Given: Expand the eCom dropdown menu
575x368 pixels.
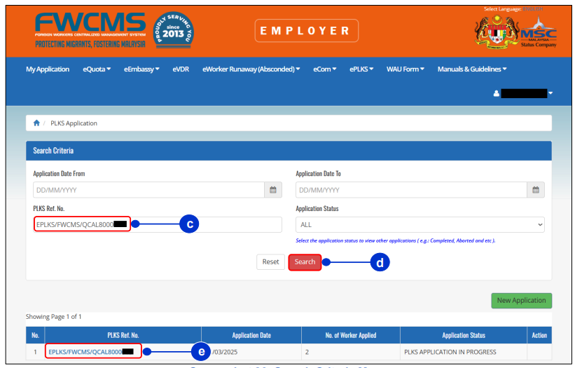Looking at the screenshot, I should click(x=324, y=69).
